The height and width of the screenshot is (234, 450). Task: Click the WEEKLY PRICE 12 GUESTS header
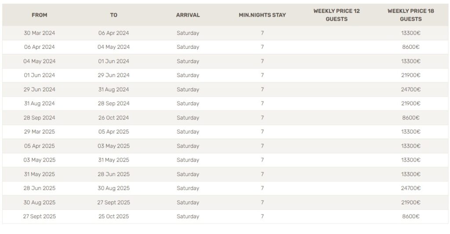pos(336,15)
